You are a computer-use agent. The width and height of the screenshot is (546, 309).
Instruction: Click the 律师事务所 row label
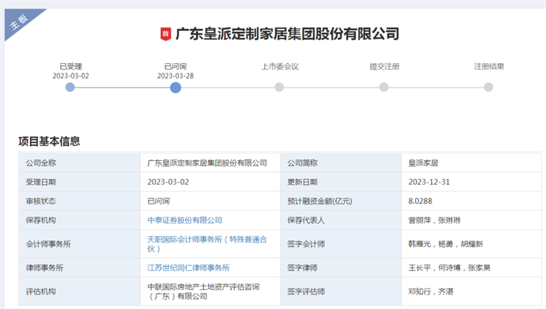pyautogui.click(x=44, y=268)
